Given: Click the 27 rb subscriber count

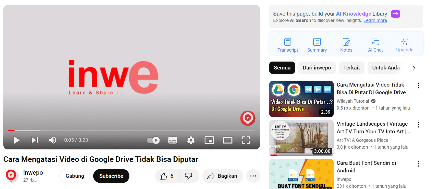Looking at the screenshot, I should (30, 180).
